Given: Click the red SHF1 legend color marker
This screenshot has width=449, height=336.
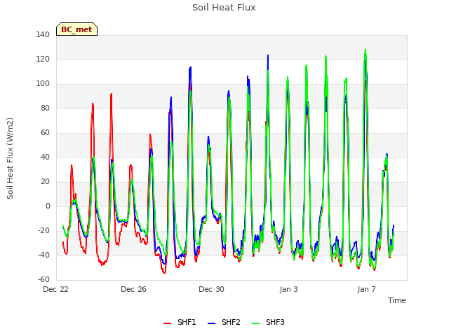Looking at the screenshot, I should coord(167,323).
